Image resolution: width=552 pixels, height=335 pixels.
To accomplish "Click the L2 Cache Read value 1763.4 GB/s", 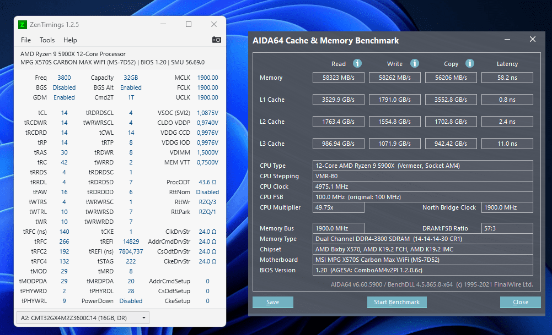I will (338, 122).
